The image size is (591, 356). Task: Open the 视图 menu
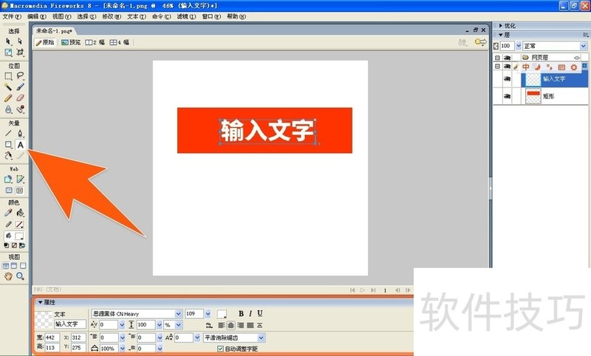(x=61, y=16)
